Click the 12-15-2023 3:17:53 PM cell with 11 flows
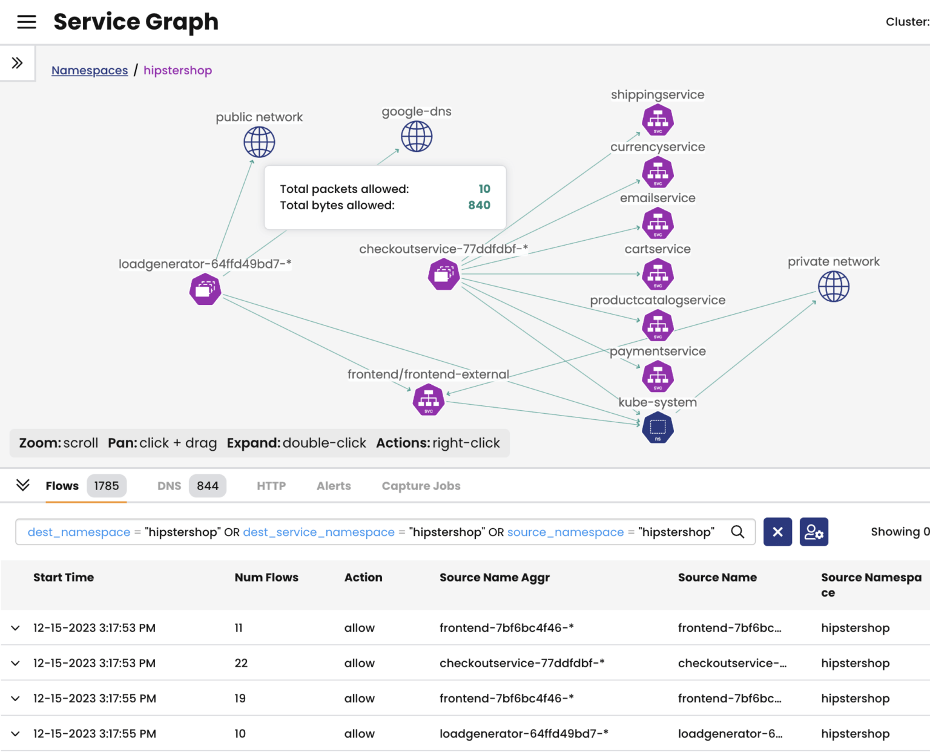The image size is (930, 752). (x=94, y=628)
